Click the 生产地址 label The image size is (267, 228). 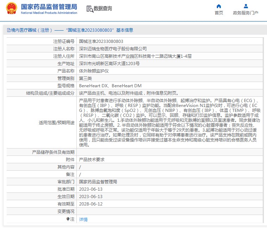point(66,63)
